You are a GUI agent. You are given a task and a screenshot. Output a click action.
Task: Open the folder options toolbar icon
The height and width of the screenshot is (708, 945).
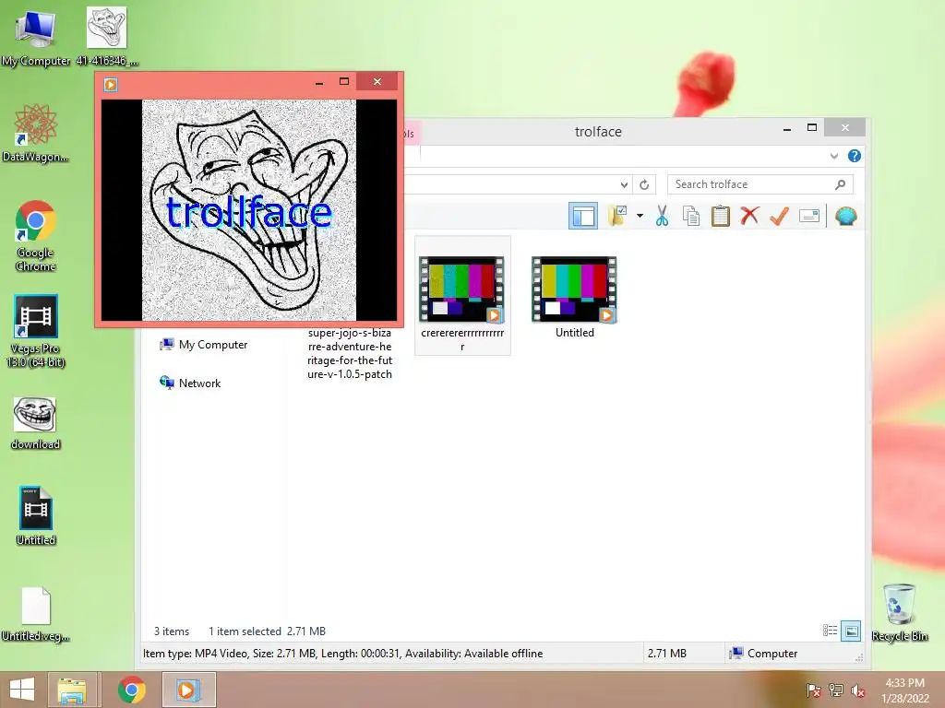(x=617, y=216)
